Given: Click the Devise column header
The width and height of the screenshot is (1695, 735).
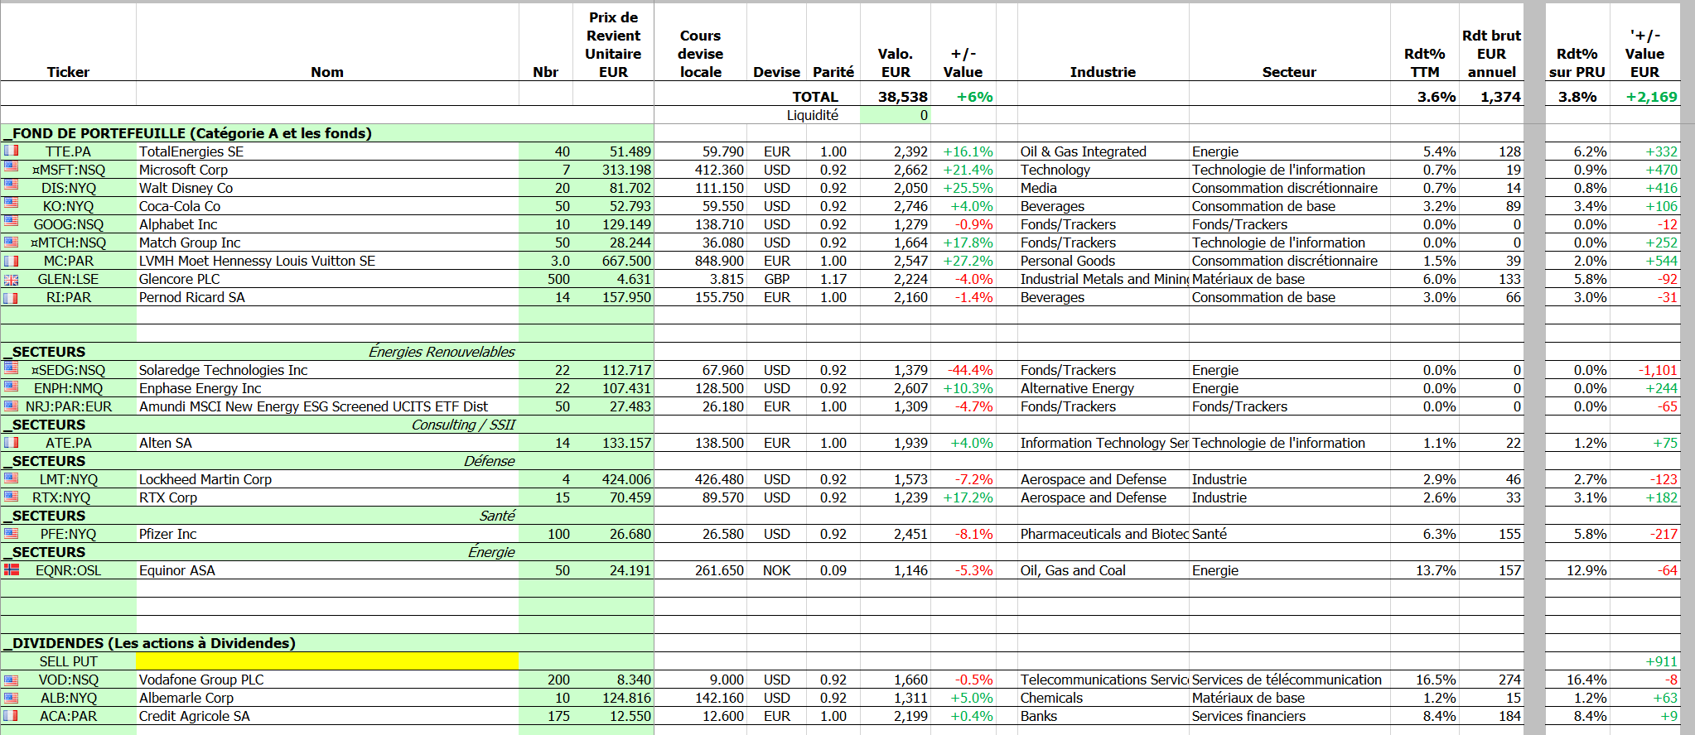Looking at the screenshot, I should click(x=777, y=72).
